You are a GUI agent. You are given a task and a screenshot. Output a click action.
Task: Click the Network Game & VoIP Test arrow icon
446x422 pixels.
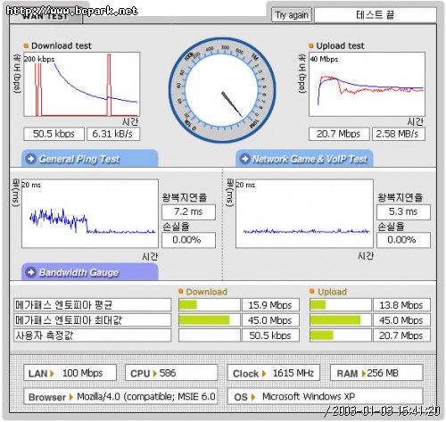244,159
